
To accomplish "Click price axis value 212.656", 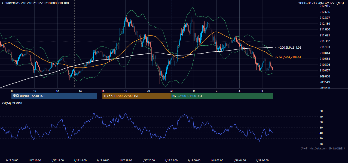I will 325,12.
